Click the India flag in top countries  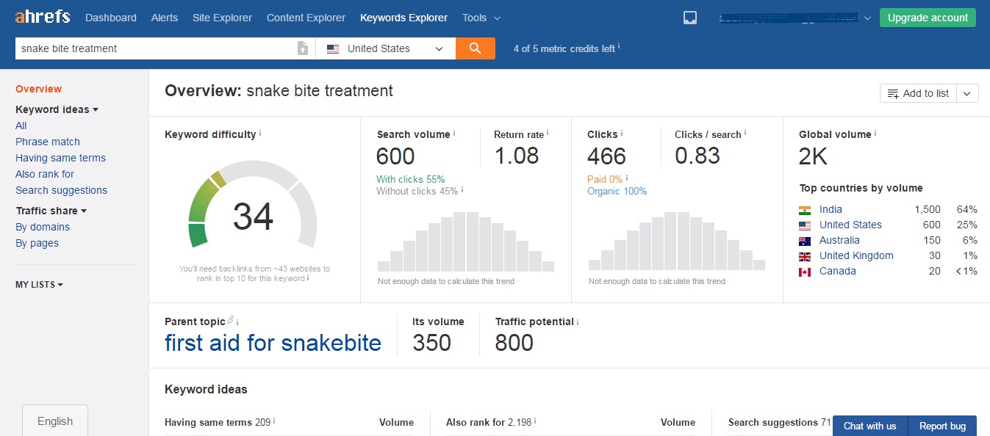point(805,210)
